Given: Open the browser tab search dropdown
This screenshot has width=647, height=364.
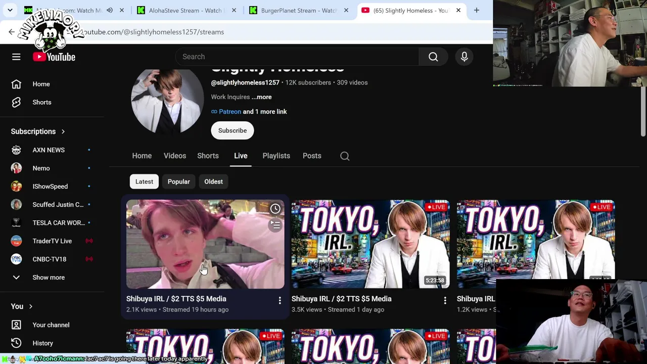Looking at the screenshot, I should (x=10, y=10).
